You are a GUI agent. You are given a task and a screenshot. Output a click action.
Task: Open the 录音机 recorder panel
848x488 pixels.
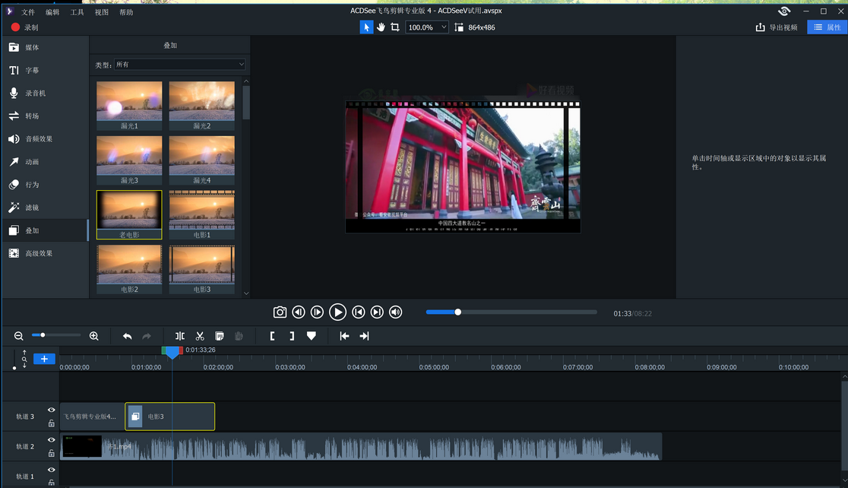[45, 93]
